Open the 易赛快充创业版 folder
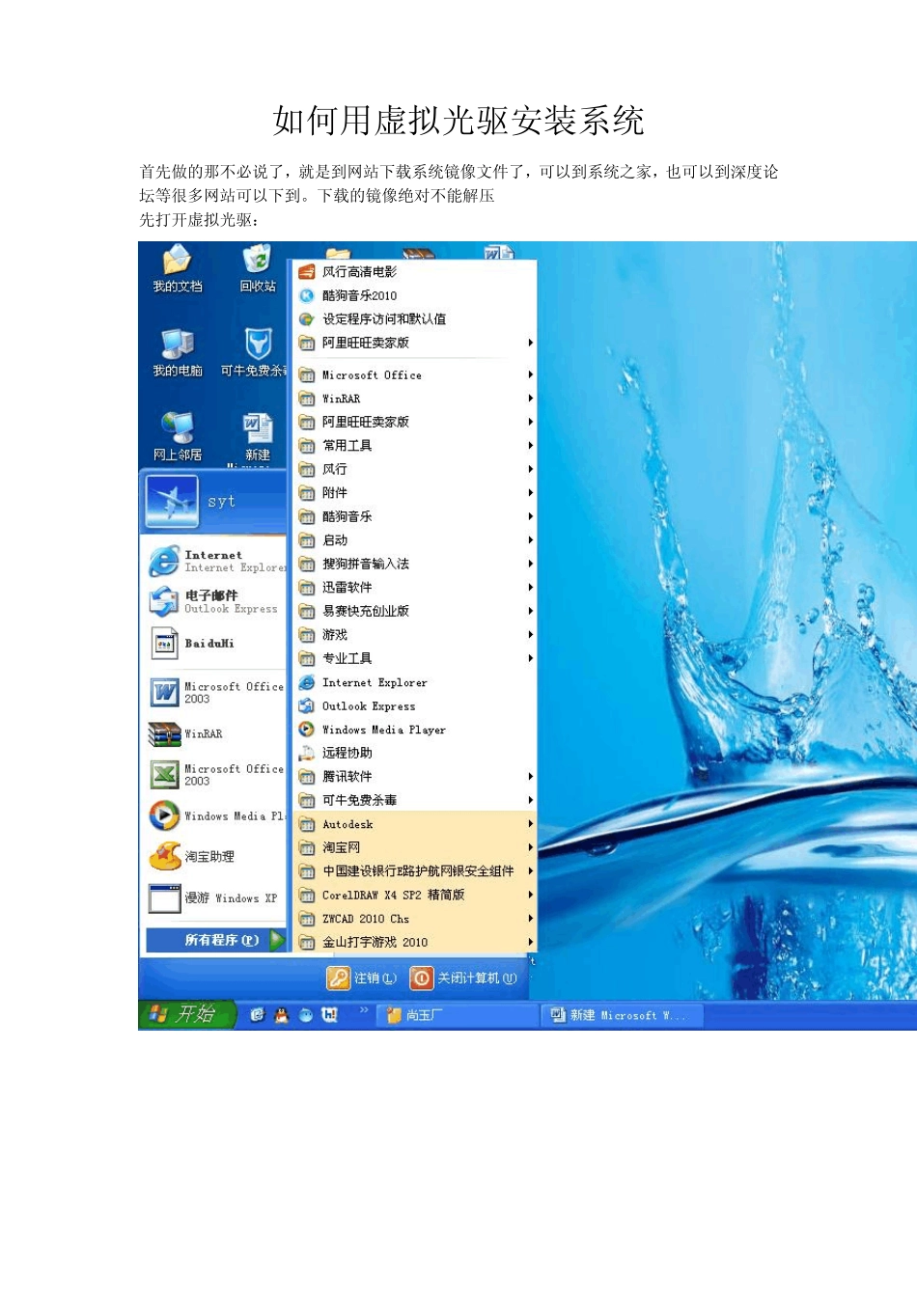The image size is (917, 1297). (x=415, y=612)
